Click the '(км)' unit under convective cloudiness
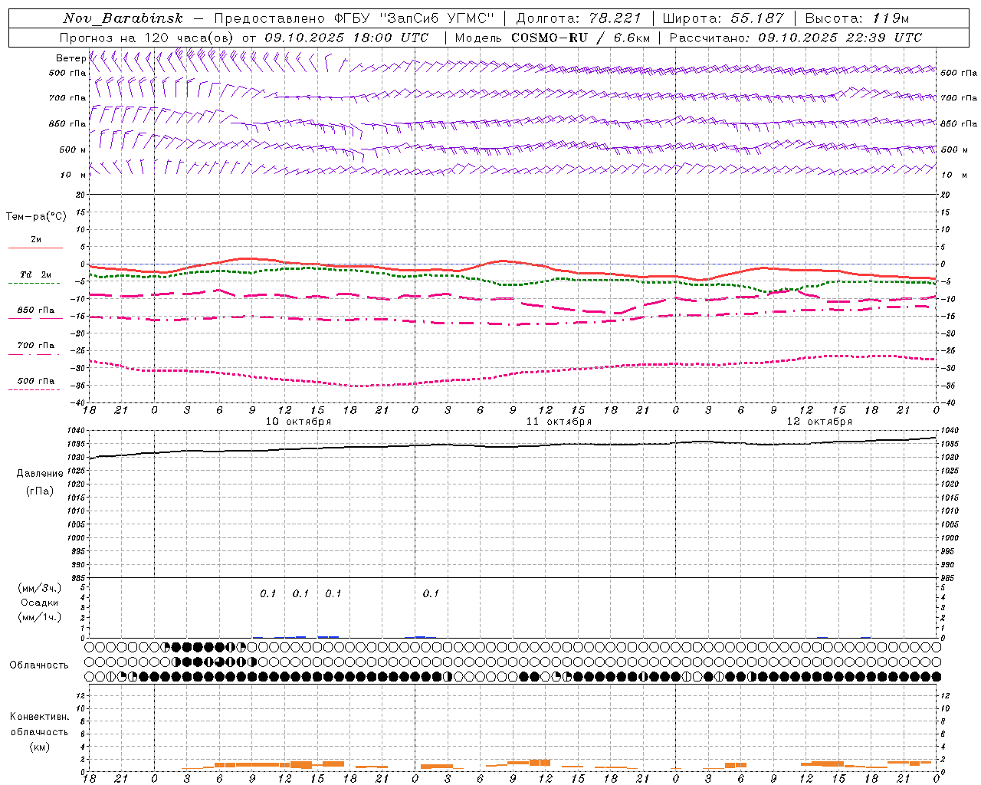Image resolution: width=981 pixels, height=785 pixels. point(39,747)
